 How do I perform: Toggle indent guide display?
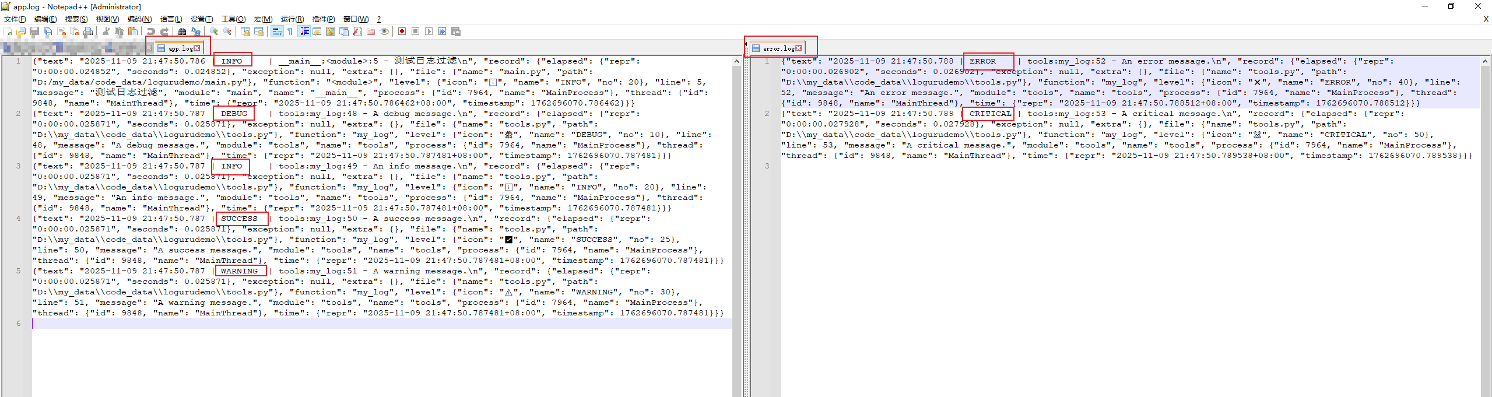(304, 31)
